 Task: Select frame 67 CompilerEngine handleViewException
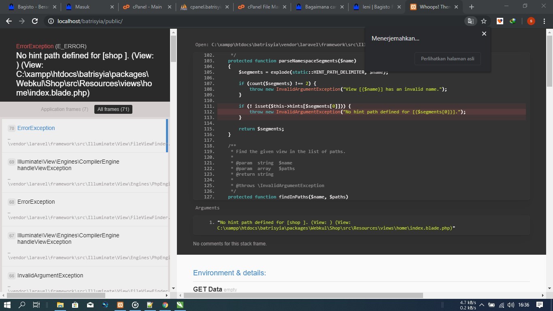click(85, 246)
